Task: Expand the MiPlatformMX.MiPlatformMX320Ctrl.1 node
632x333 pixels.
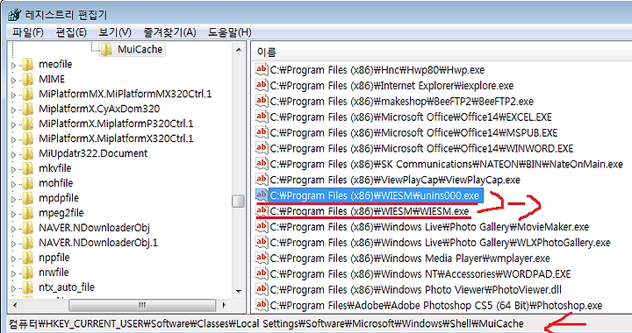Action: point(13,95)
